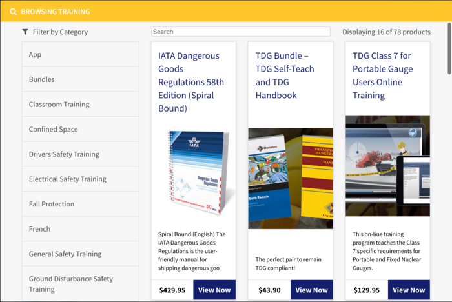
Task: Select the Fall Protection category
Action: click(81, 204)
